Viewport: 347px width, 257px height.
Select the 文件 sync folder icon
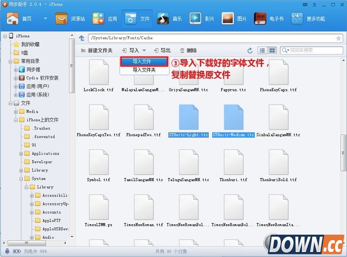[x=130, y=18]
